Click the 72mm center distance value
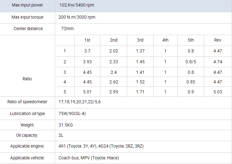 [x=67, y=29]
